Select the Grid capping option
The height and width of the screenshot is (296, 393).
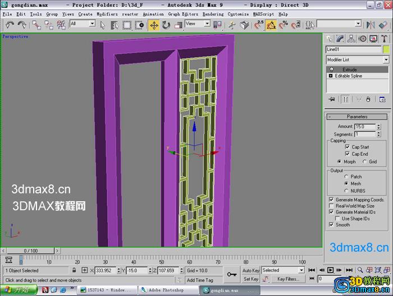(364, 161)
